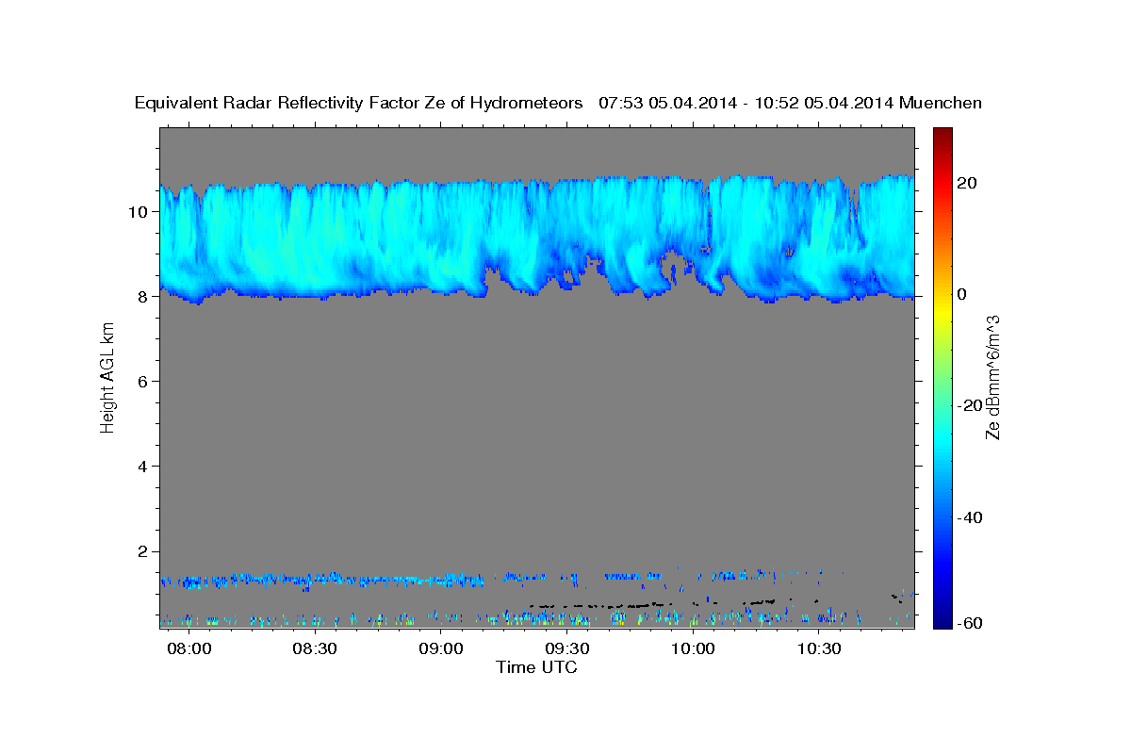1131x754 pixels.
Task: Click the colorbar label '20'
Action: pos(966,183)
